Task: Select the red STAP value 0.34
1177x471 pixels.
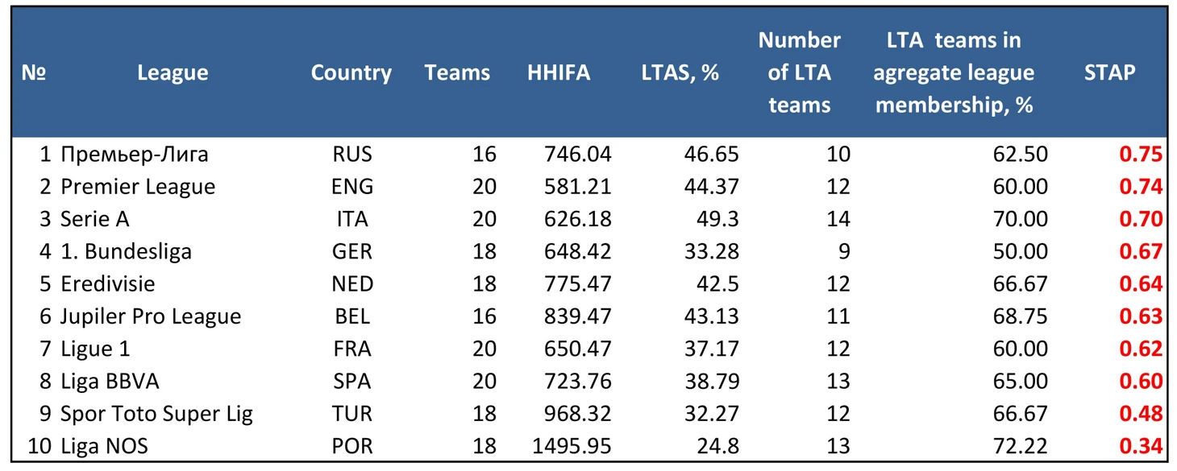Action: [1140, 446]
